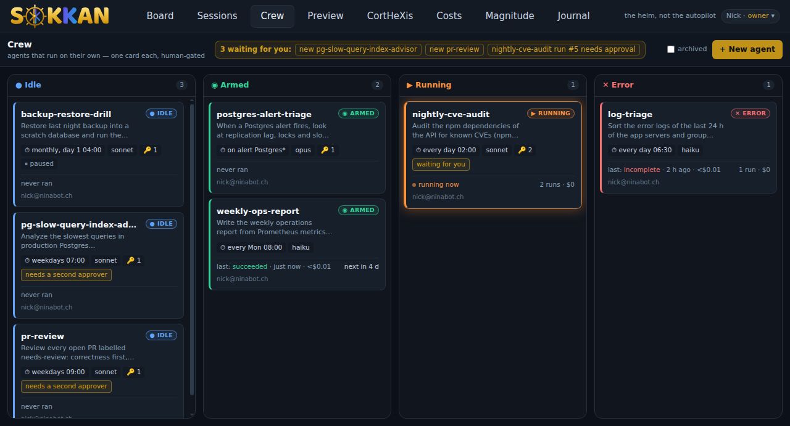
Task: Open the Magnitude tab
Action: click(510, 16)
